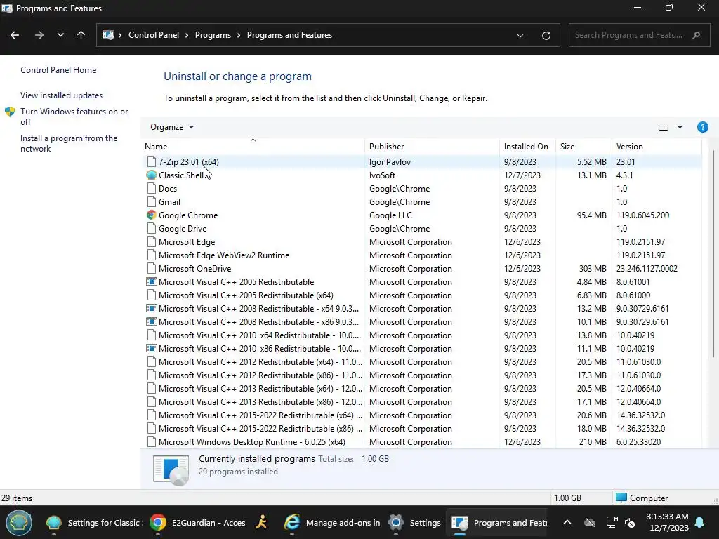This screenshot has height=539, width=719.
Task: Sort list by Name column header
Action: (253, 147)
